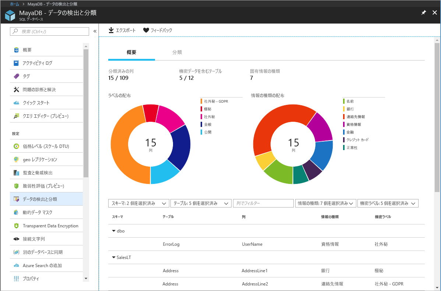Click the クレジット カード legend color swatch
Image resolution: width=441 pixels, height=291 pixels.
coord(345,140)
